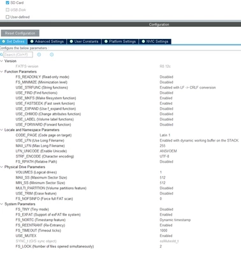The height and width of the screenshot is (255, 241).
Task: Change FS_EXFAT Enabled value
Action: click(x=166, y=215)
